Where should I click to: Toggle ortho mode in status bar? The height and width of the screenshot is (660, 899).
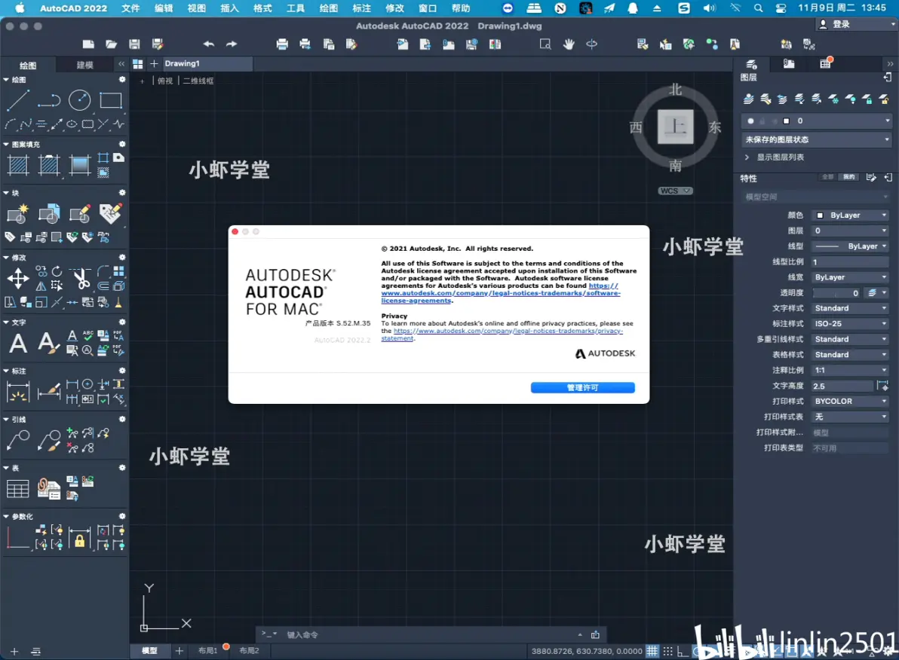coord(683,652)
